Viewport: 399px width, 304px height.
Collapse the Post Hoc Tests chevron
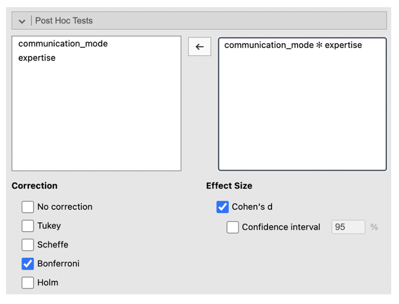pos(22,21)
